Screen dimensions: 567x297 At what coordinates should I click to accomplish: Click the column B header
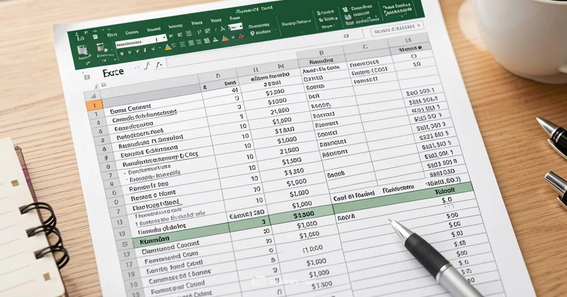(320, 54)
